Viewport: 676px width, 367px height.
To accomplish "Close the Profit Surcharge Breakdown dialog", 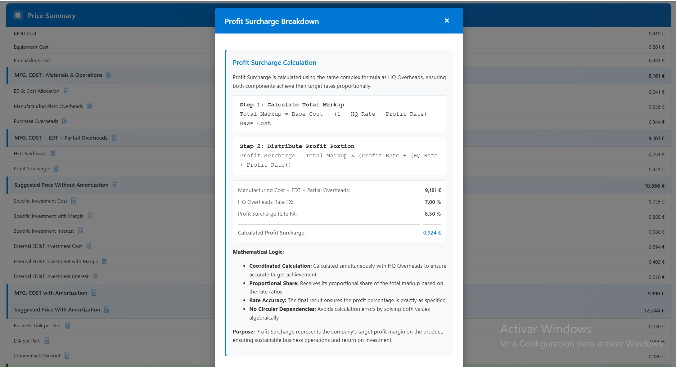I will tap(447, 20).
